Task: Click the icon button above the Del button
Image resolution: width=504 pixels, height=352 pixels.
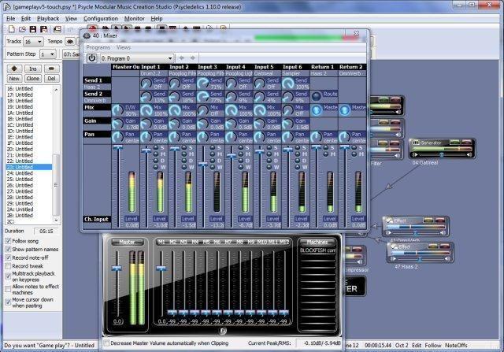Action: (51, 69)
